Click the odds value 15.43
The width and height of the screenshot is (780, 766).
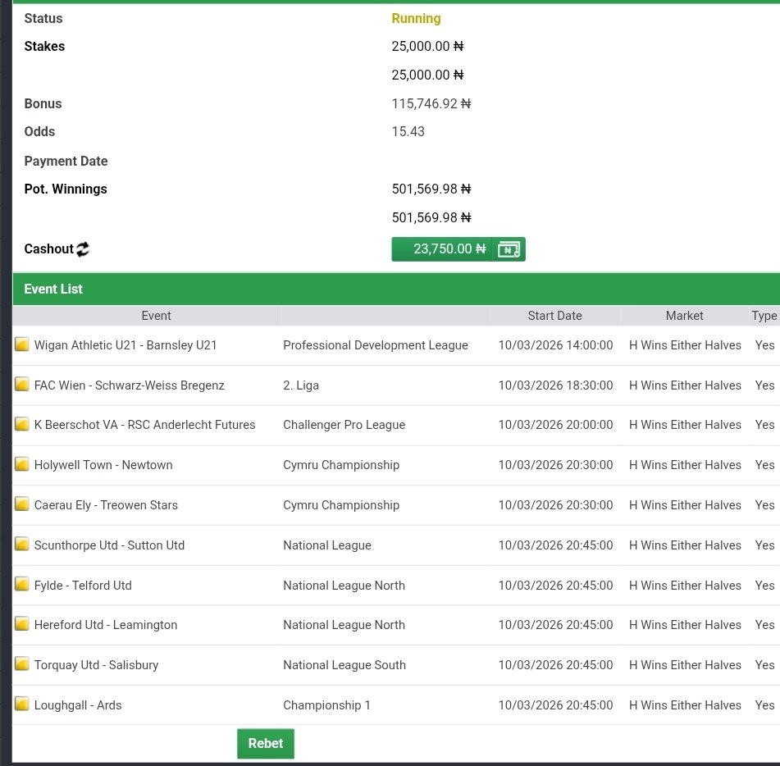(x=408, y=132)
